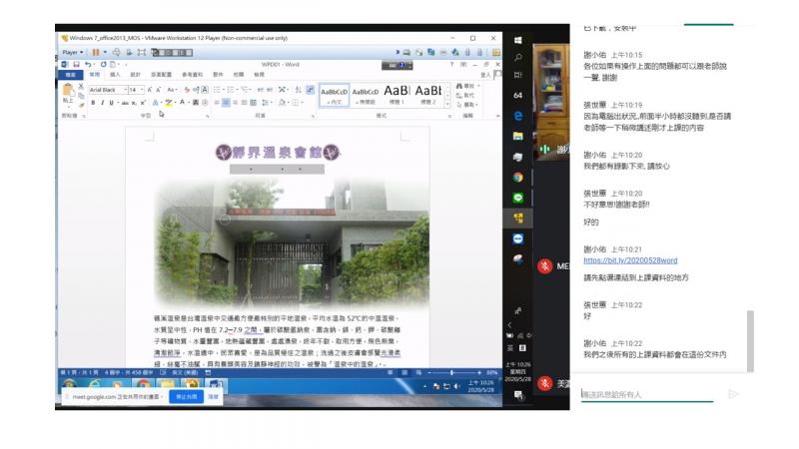Viewport: 799px width, 449px height.
Task: Open the Arial Black font name dropdown
Action: point(126,90)
